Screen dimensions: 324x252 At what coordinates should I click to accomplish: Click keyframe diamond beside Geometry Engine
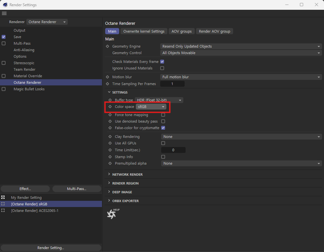click(x=107, y=46)
